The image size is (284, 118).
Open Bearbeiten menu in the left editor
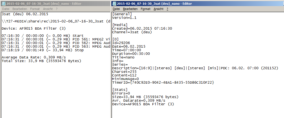pyautogui.click(x=20, y=9)
